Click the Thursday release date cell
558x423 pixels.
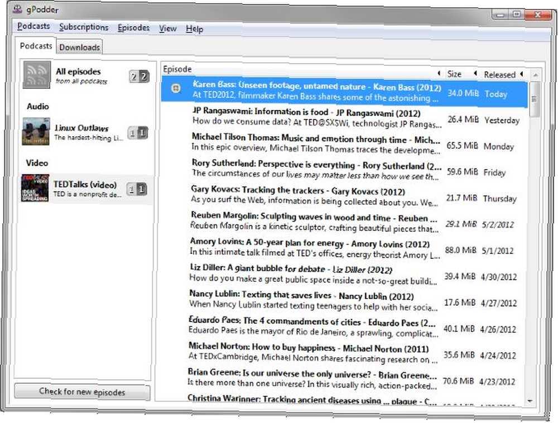click(499, 199)
